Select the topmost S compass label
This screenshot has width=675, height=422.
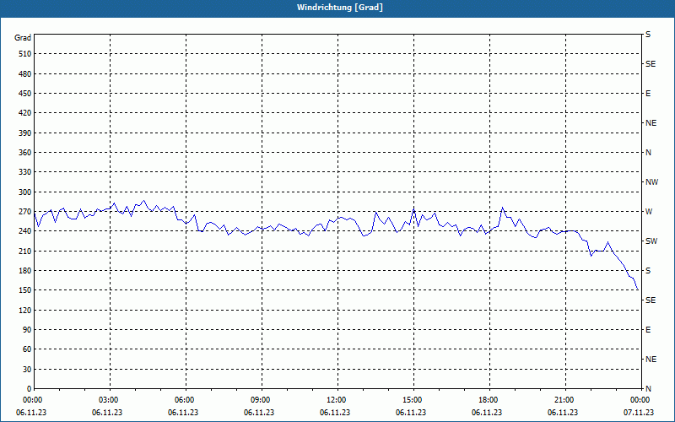[648, 35]
